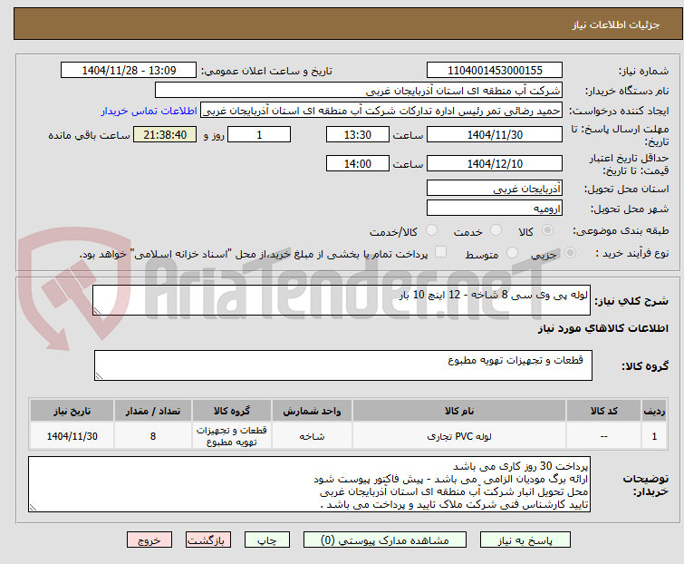Screen dimensions: 684x564
Task: Click the buyer notes textarea
Action: pos(309,484)
